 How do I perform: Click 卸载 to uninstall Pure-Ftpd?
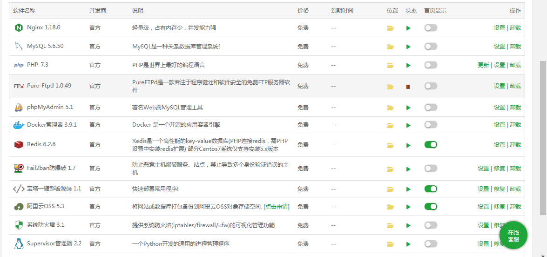tap(515, 86)
